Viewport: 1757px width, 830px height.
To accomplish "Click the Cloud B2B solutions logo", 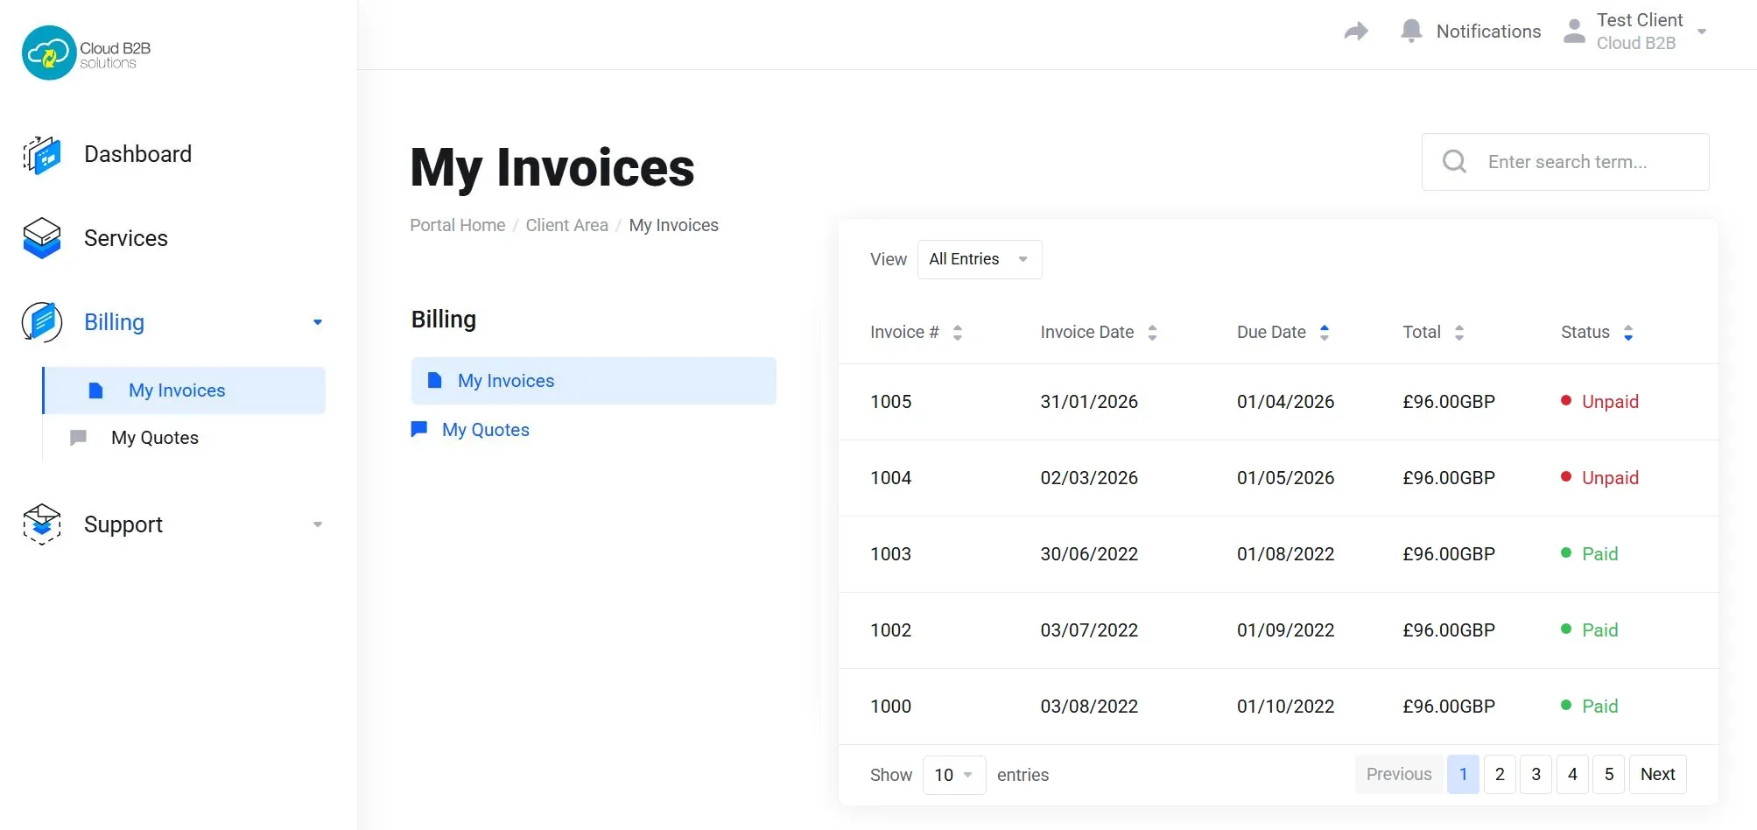I will (86, 53).
